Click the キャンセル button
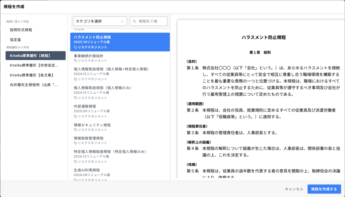 point(294,189)
